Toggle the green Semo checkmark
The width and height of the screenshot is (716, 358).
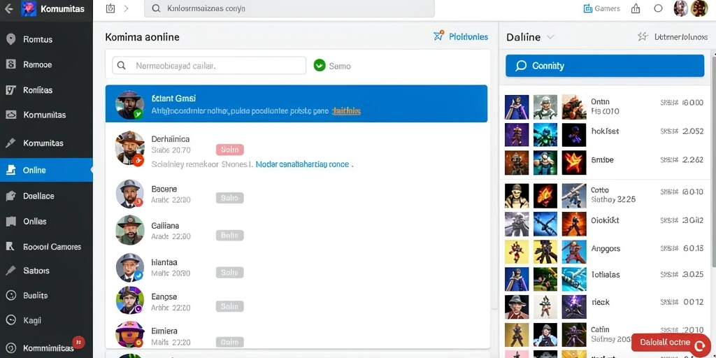pos(320,66)
